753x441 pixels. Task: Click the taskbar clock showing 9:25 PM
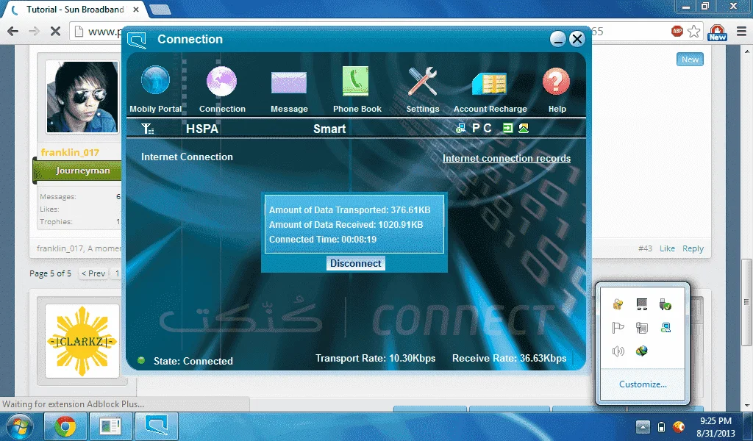715,426
